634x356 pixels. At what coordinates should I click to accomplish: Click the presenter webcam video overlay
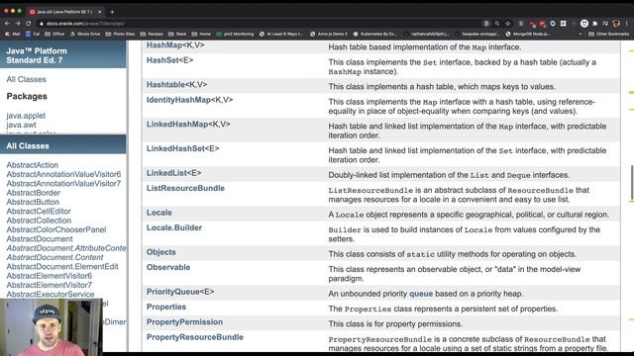tap(52, 327)
